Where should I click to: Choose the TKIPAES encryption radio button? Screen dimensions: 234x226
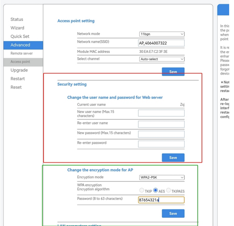click(168, 191)
